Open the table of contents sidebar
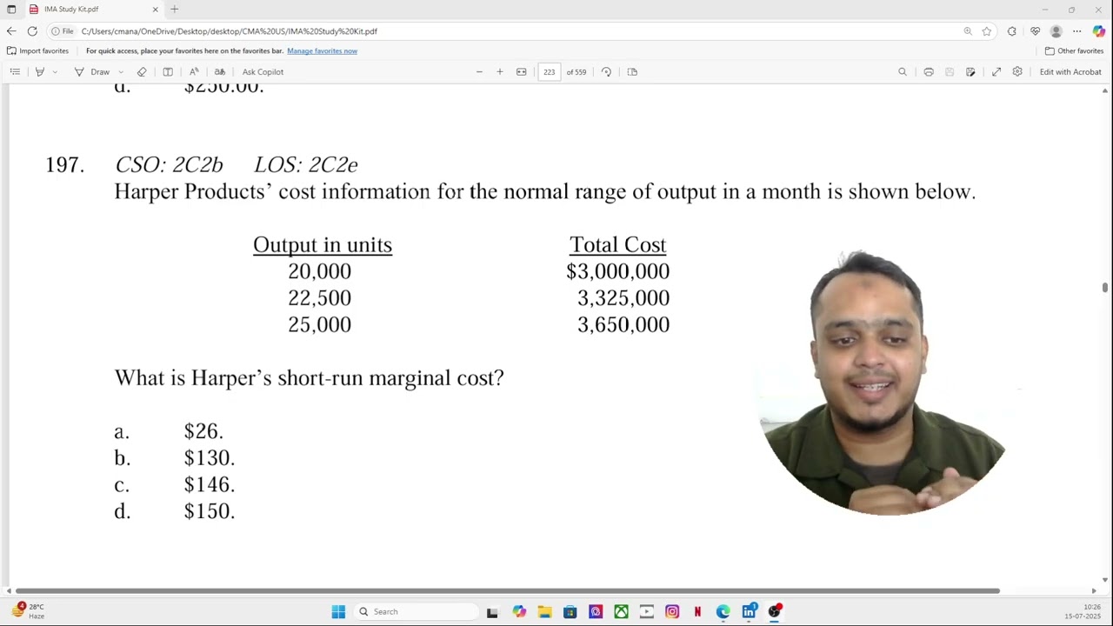This screenshot has width=1113, height=626. pyautogui.click(x=15, y=71)
